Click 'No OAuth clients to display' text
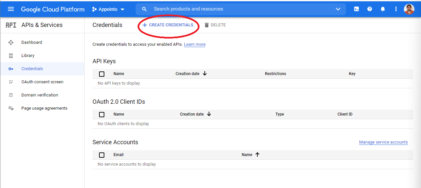421x188 pixels. pos(123,124)
